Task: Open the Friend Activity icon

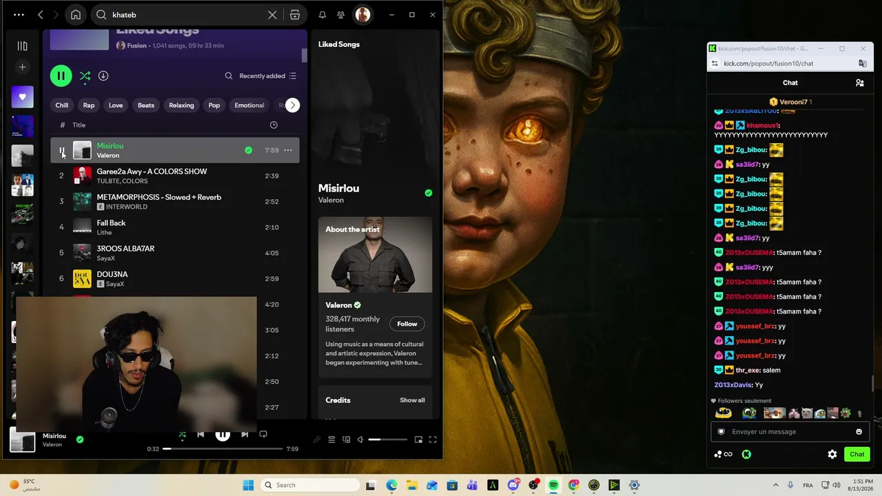Action: (340, 14)
